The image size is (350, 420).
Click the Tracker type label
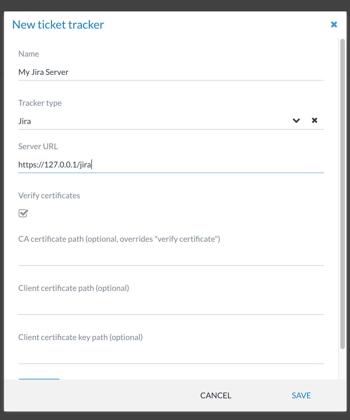coord(40,103)
